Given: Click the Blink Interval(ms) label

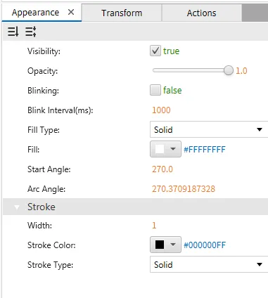Looking at the screenshot, I should (x=60, y=110).
